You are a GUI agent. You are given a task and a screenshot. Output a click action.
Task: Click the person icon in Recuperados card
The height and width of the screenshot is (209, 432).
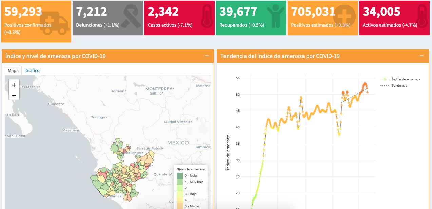pyautogui.click(x=275, y=16)
